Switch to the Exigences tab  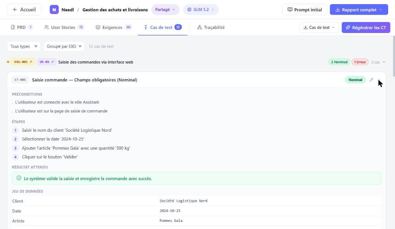point(114,27)
